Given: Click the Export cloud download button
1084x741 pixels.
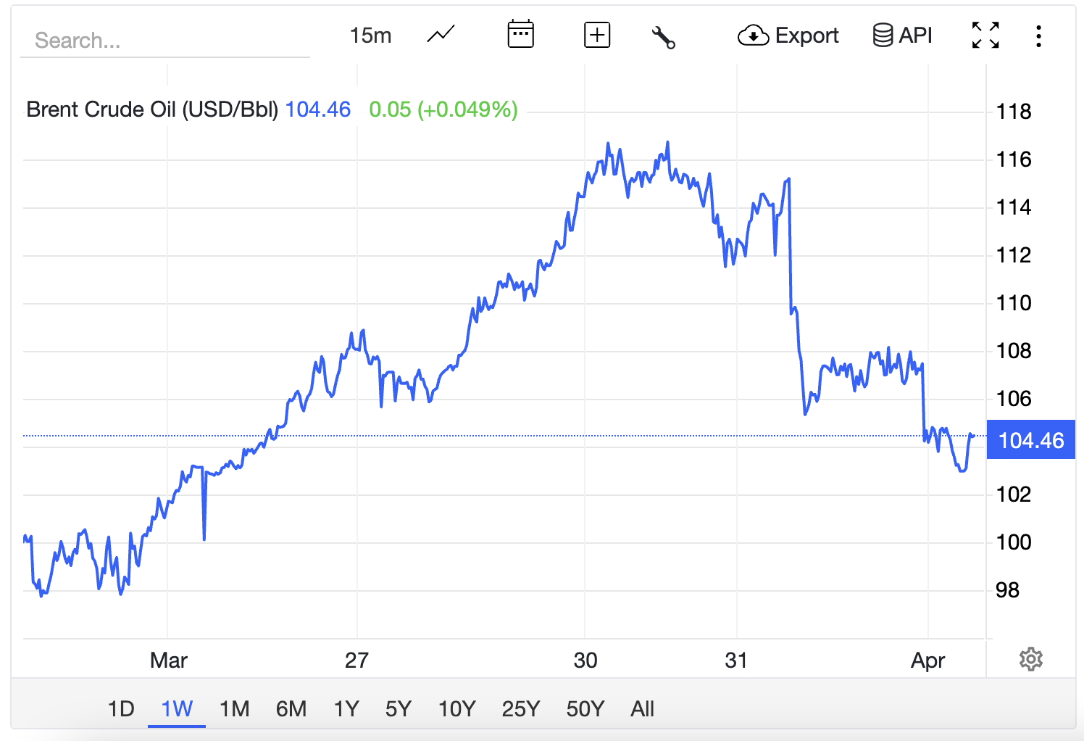Looking at the screenshot, I should pyautogui.click(x=788, y=35).
